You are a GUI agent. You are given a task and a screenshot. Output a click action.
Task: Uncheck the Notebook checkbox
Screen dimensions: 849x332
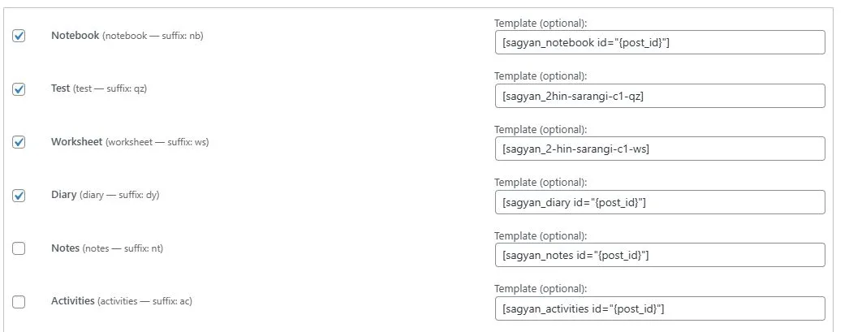click(19, 36)
